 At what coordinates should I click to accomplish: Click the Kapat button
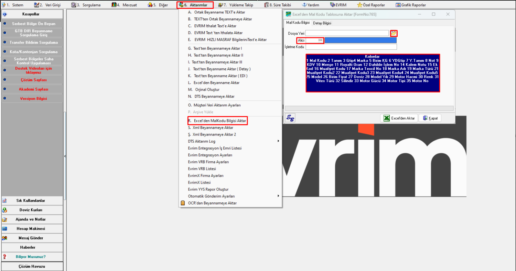click(430, 118)
